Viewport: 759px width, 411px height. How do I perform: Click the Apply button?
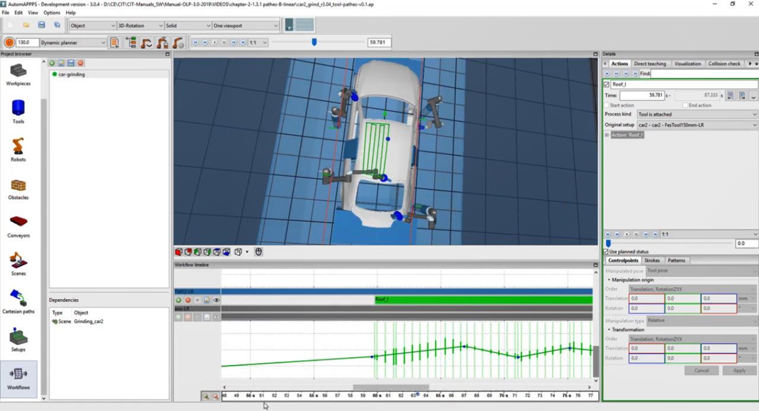tap(739, 370)
